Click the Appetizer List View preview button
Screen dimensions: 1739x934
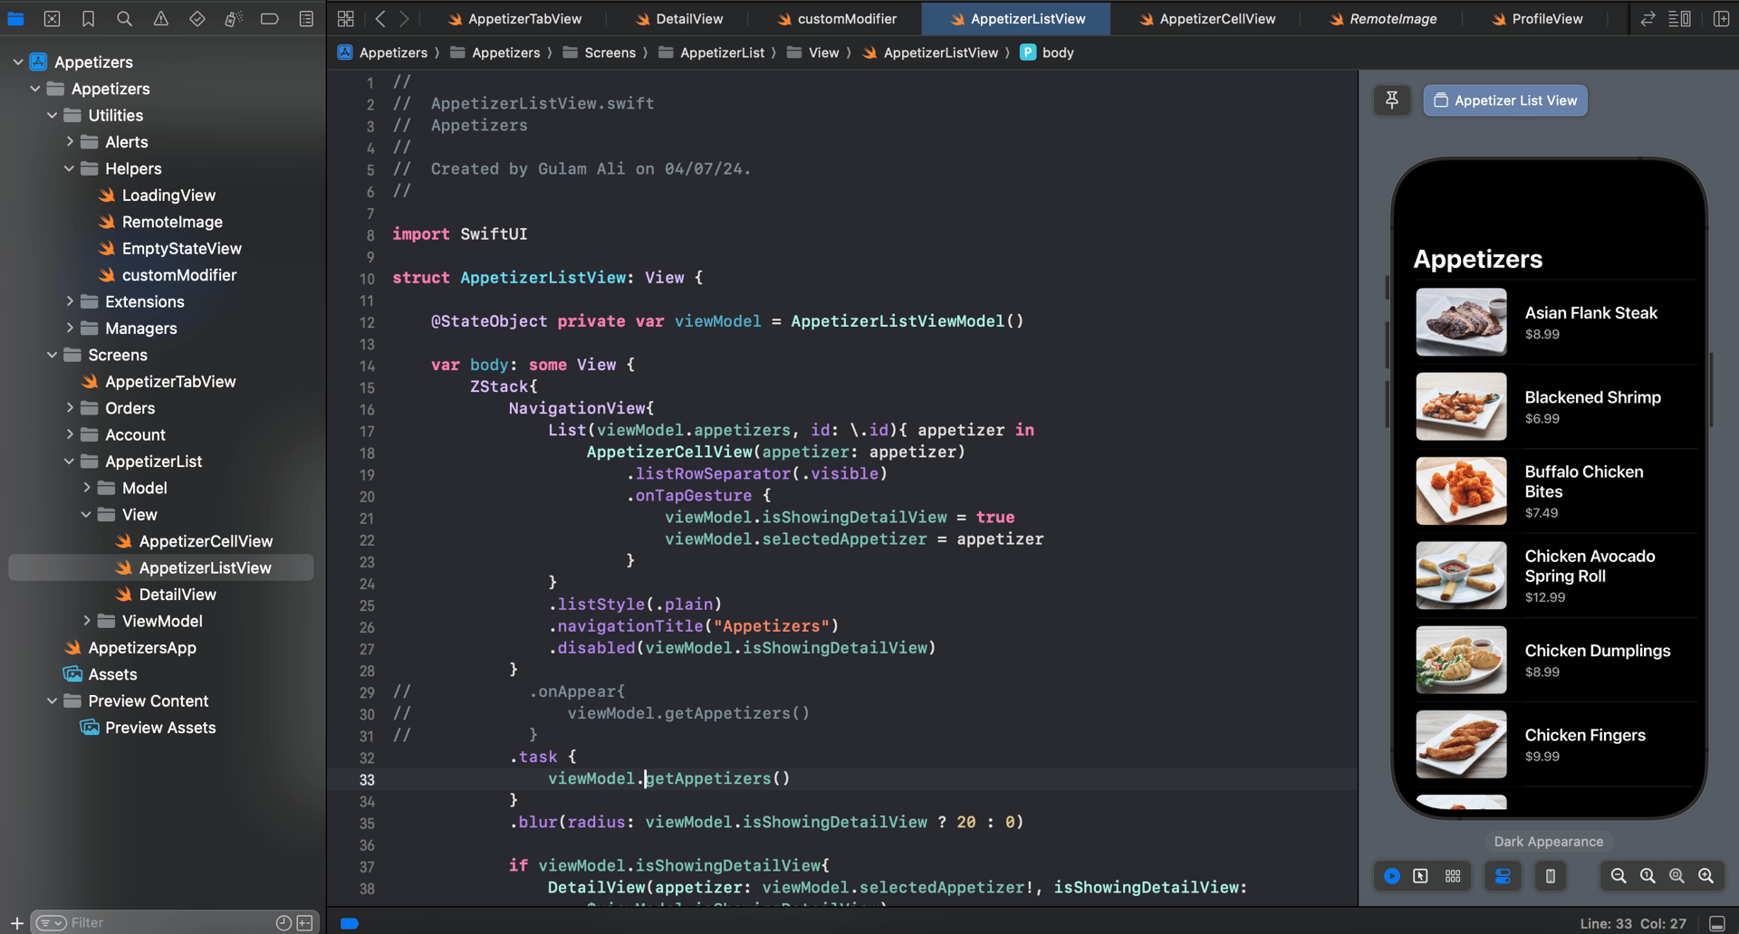(1505, 100)
